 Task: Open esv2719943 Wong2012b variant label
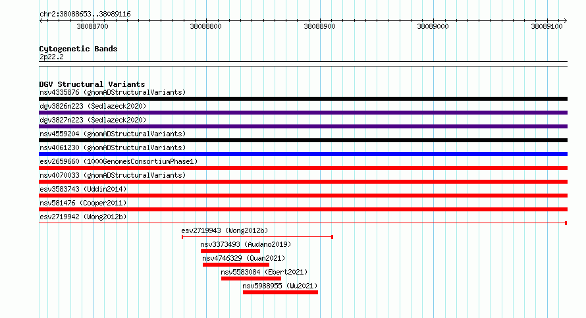click(x=225, y=230)
